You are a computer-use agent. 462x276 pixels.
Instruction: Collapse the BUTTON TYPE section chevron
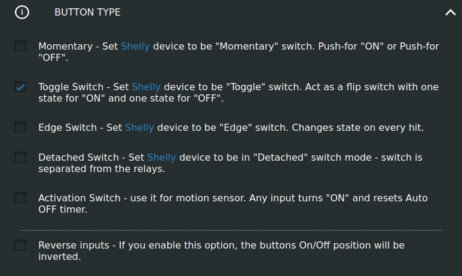450,13
